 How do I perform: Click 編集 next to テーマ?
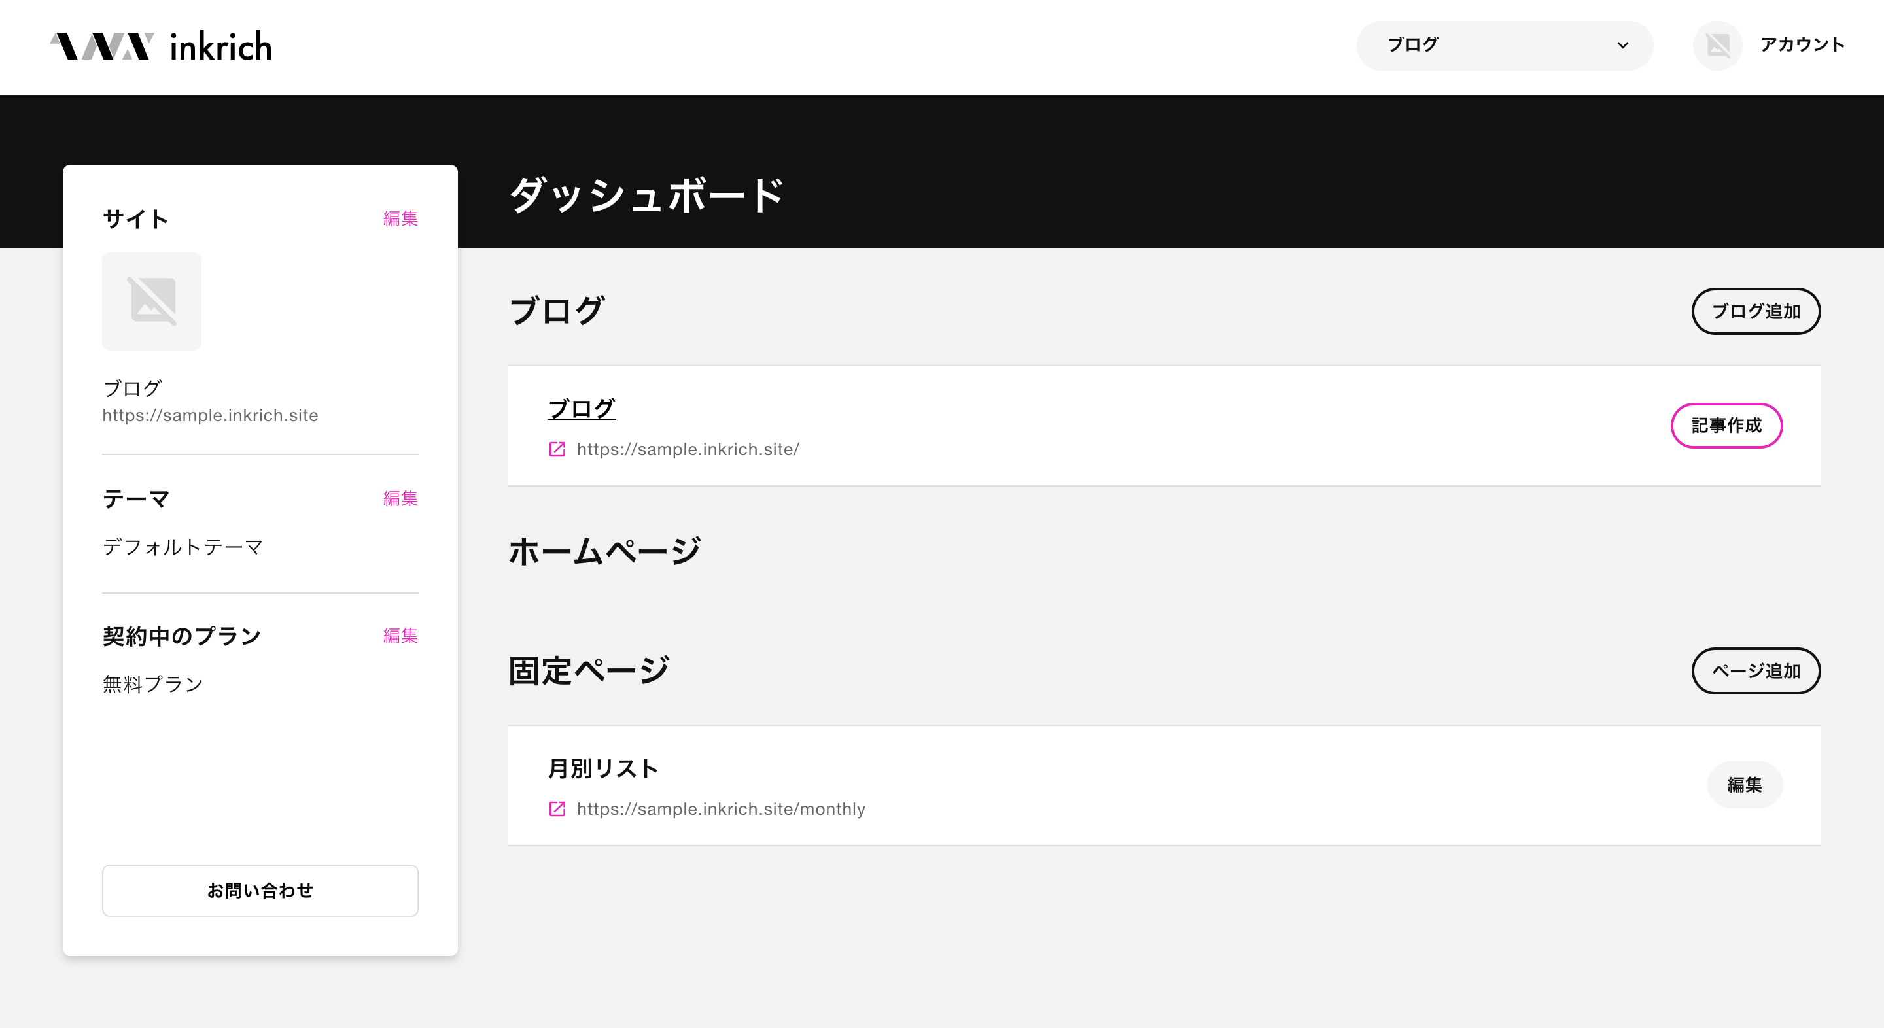click(401, 499)
